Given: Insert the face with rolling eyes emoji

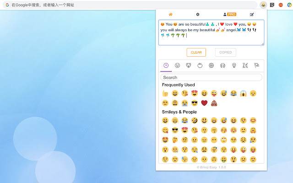Looking at the screenshot, I should tap(224, 140).
